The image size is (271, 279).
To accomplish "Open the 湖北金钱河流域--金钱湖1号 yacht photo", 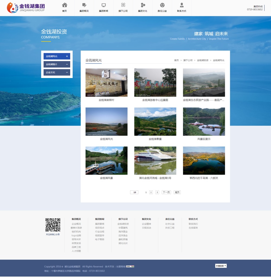I will pos(155,161).
